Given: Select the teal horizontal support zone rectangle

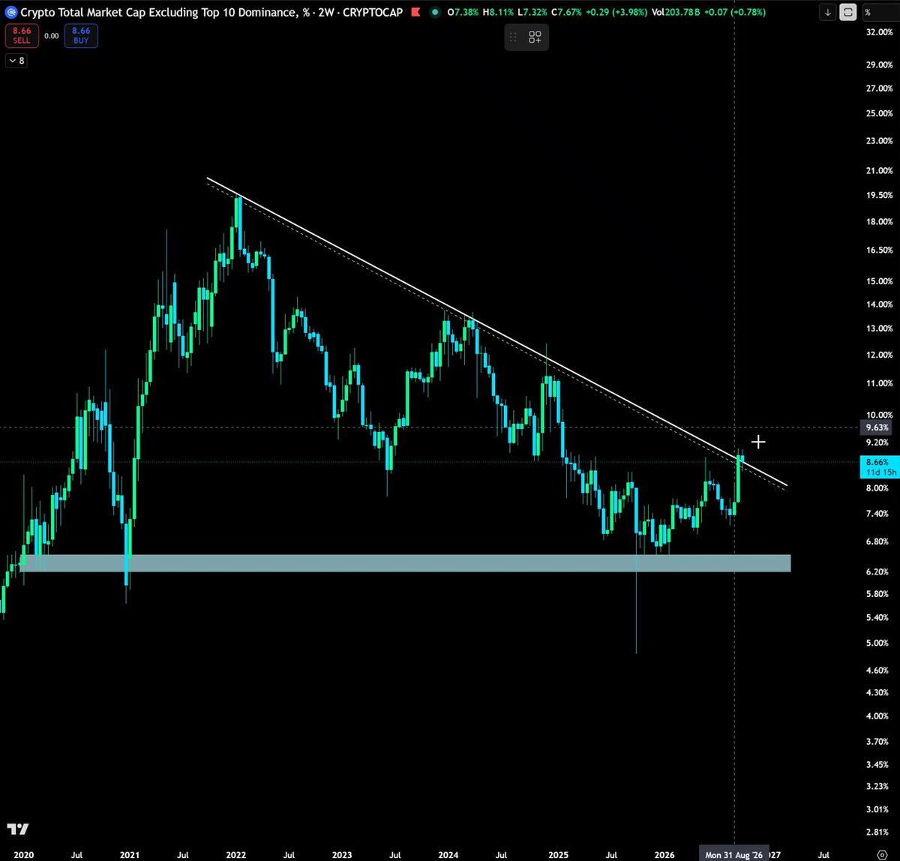Looking at the screenshot, I should pos(405,563).
